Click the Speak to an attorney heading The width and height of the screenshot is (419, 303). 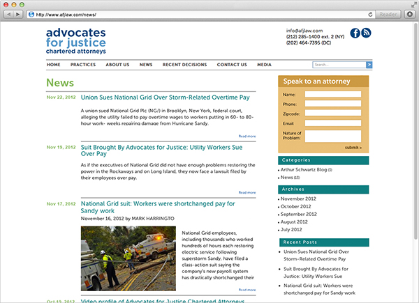tap(316, 81)
